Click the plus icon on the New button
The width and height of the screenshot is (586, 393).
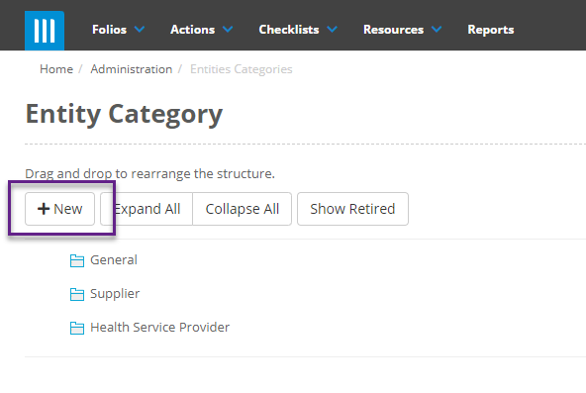tap(44, 209)
